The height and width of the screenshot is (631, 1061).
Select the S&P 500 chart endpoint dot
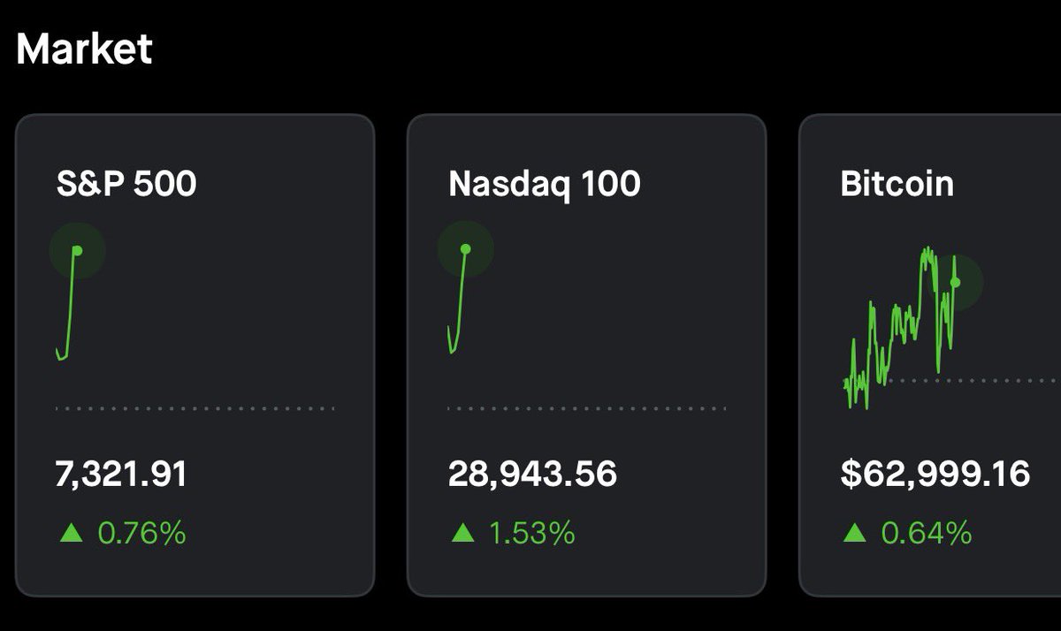77,251
